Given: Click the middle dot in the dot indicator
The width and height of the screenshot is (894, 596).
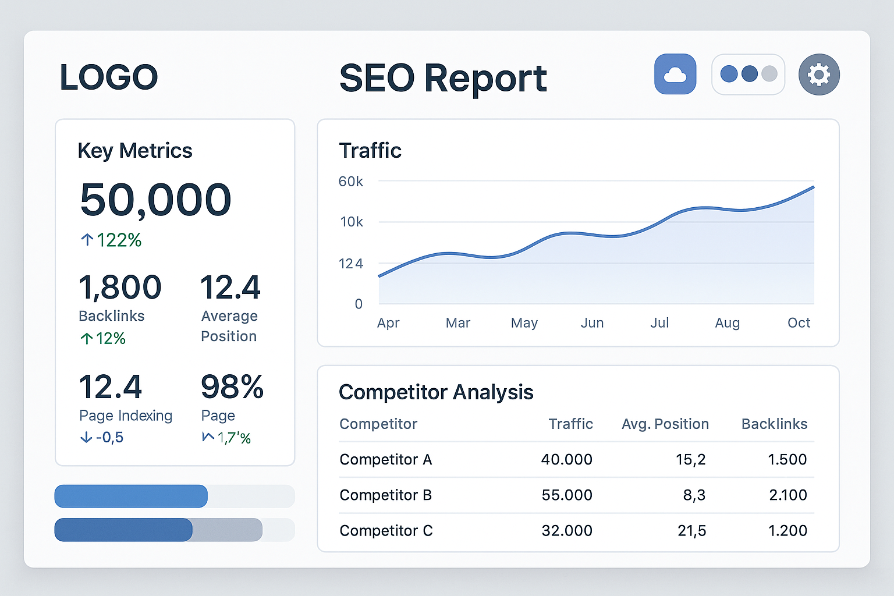Looking at the screenshot, I should pos(748,74).
